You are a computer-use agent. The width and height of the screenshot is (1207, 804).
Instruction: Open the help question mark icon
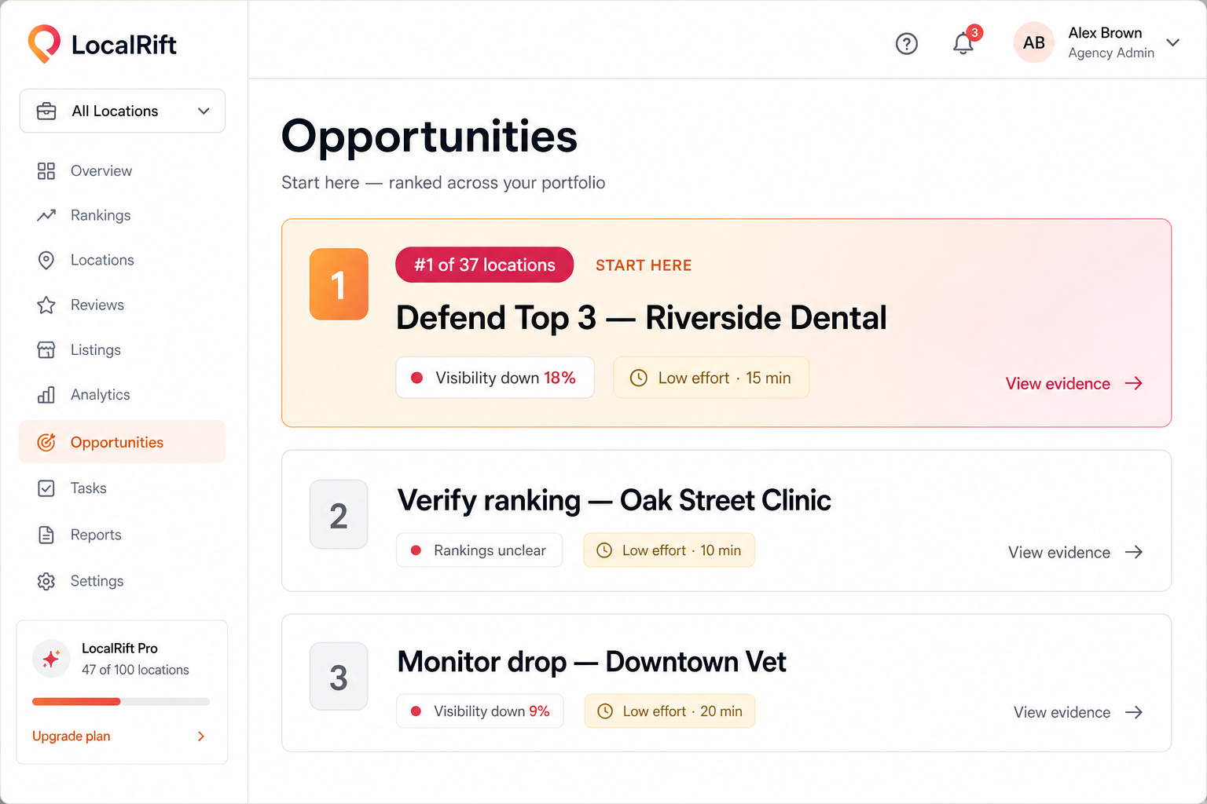pyautogui.click(x=907, y=43)
